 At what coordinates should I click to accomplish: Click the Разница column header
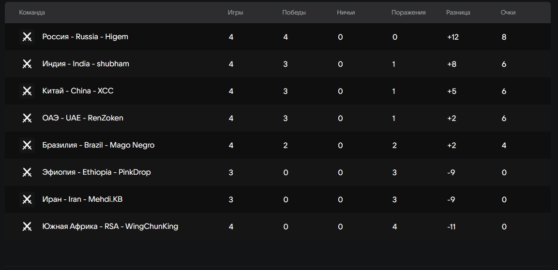point(458,13)
